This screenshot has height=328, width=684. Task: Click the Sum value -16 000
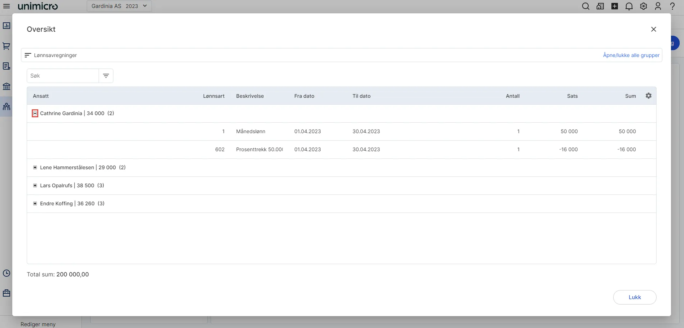tap(627, 149)
